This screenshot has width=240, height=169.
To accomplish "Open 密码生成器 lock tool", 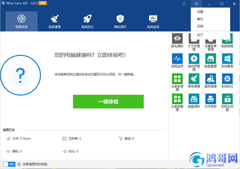I will (x=227, y=102).
